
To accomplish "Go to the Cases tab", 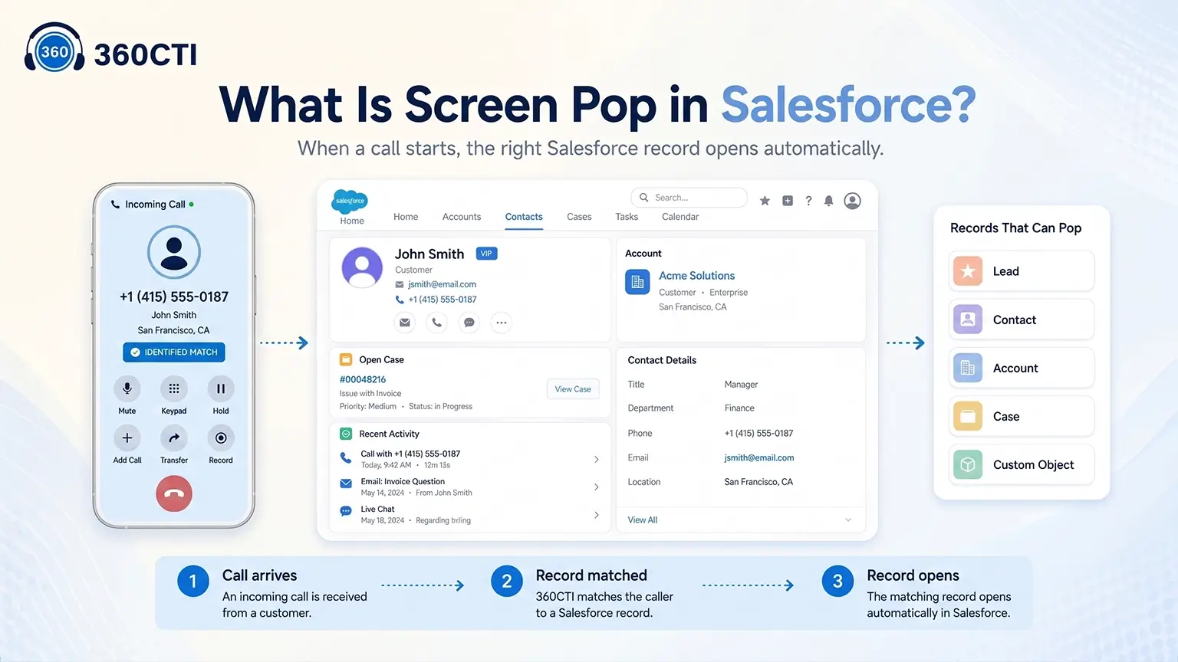I will [x=579, y=217].
